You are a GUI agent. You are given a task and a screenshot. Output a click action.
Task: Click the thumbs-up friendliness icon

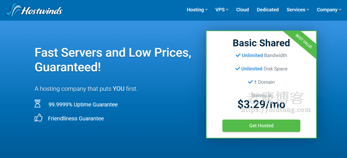(x=38, y=118)
